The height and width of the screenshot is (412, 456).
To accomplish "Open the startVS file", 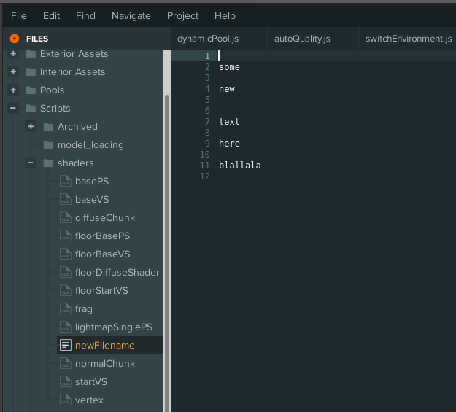I will [x=91, y=382].
